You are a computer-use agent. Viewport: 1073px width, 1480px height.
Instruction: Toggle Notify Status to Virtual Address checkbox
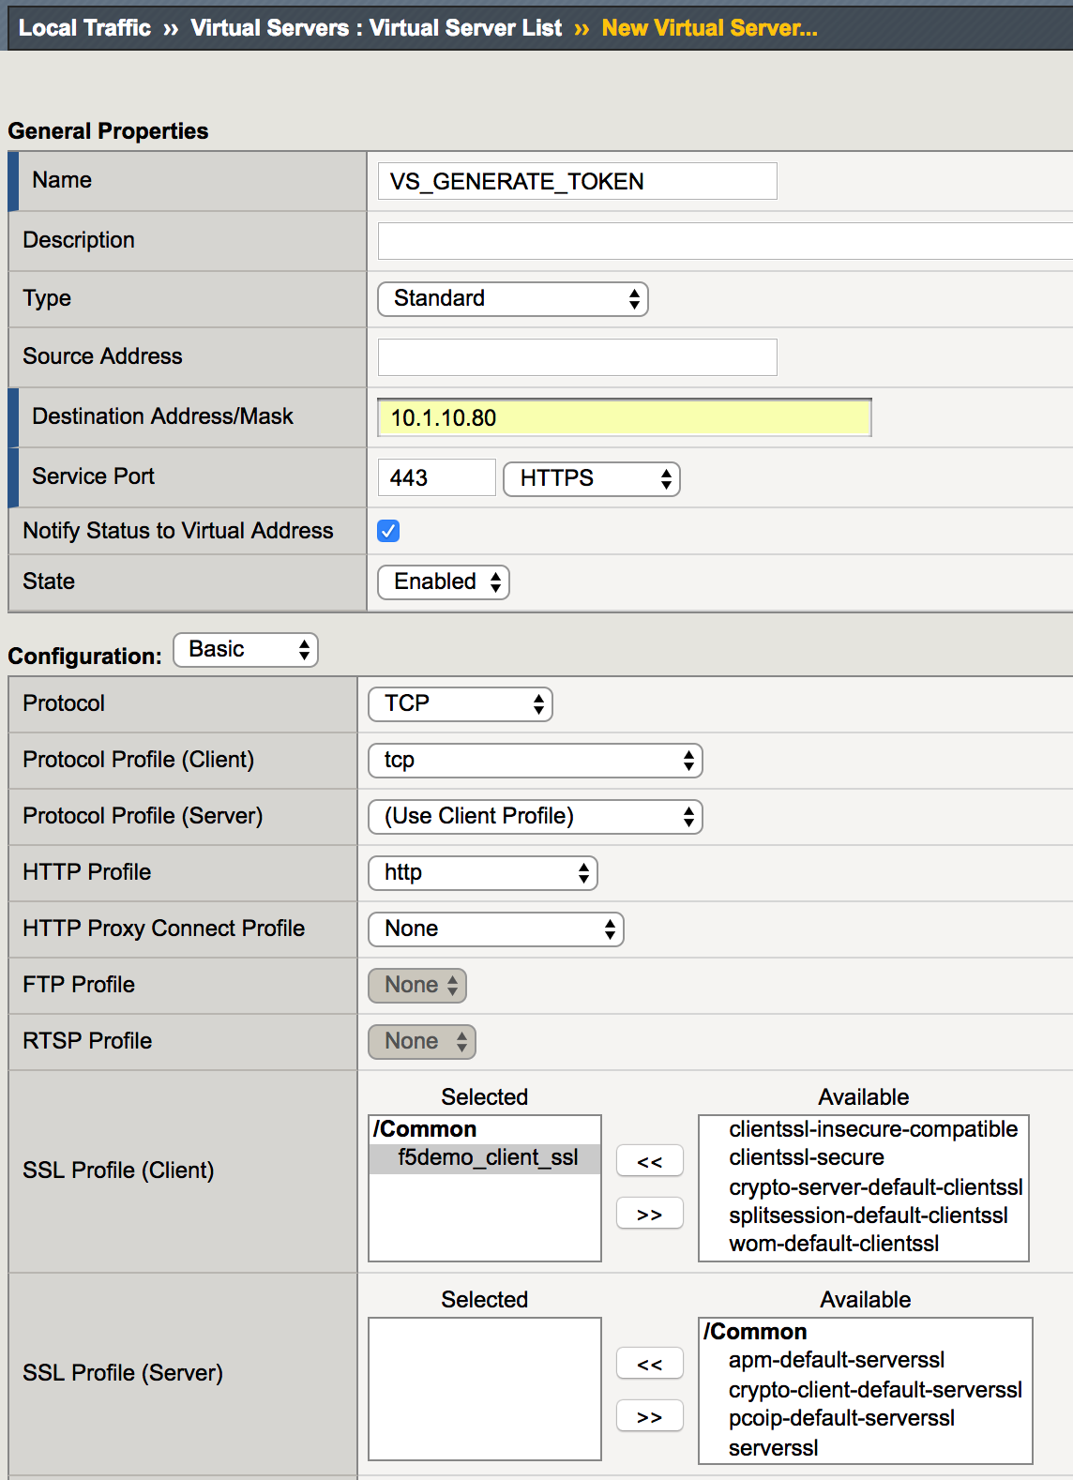tap(388, 531)
